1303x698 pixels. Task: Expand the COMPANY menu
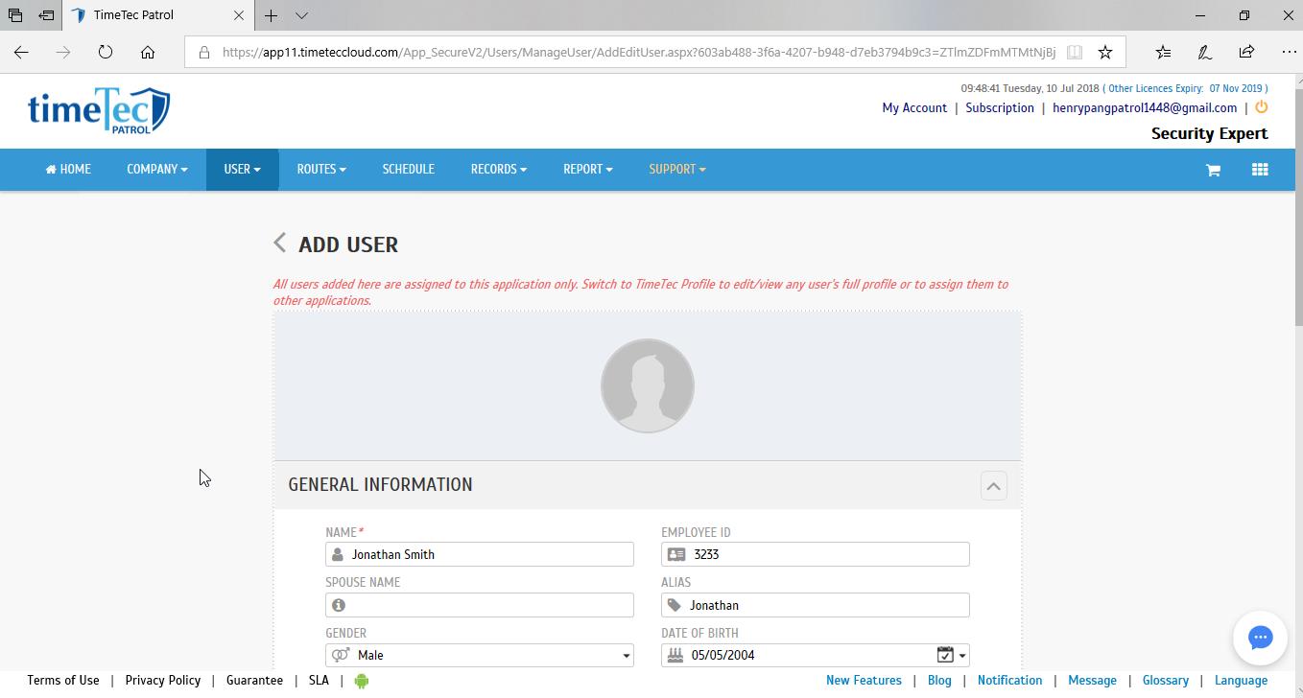(x=156, y=170)
